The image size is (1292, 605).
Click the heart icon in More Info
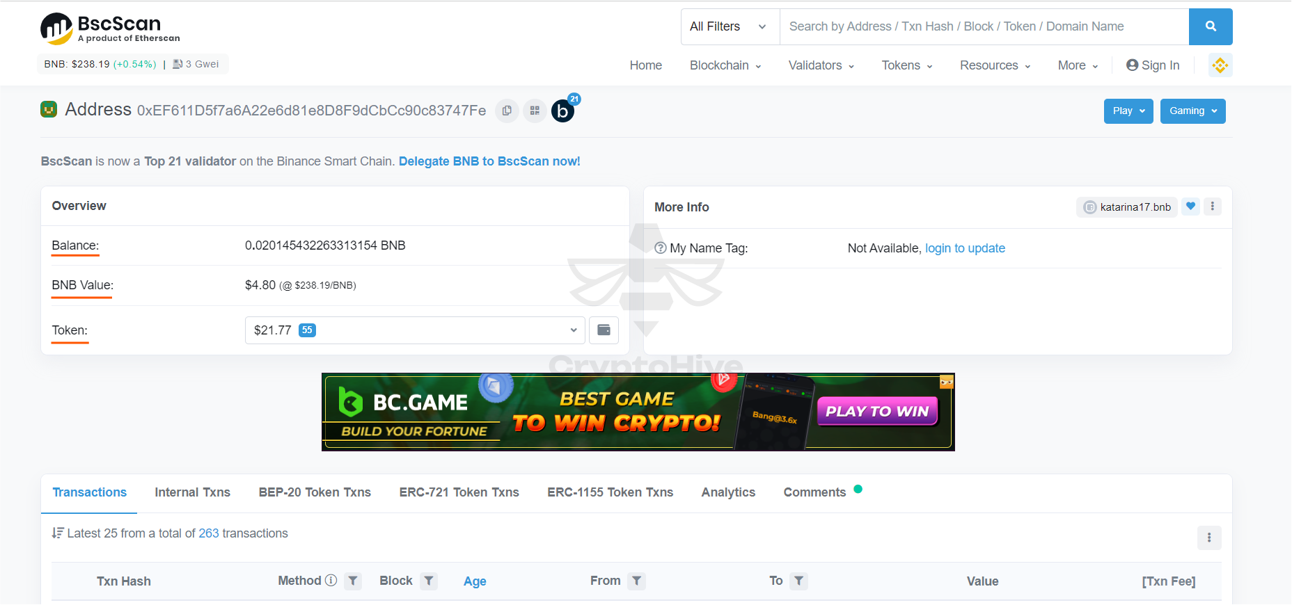(1191, 207)
